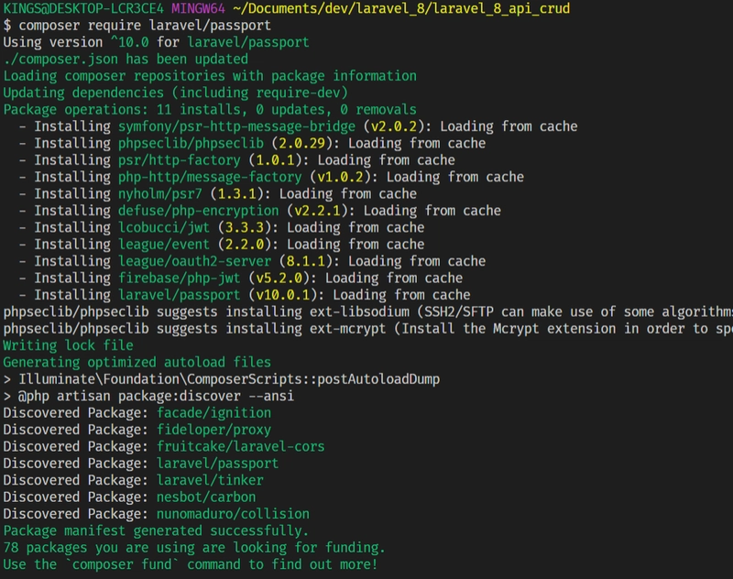Screen dimensions: 733x579
Task: Click discovered package 'fideloper/proxy'
Action: [213, 430]
